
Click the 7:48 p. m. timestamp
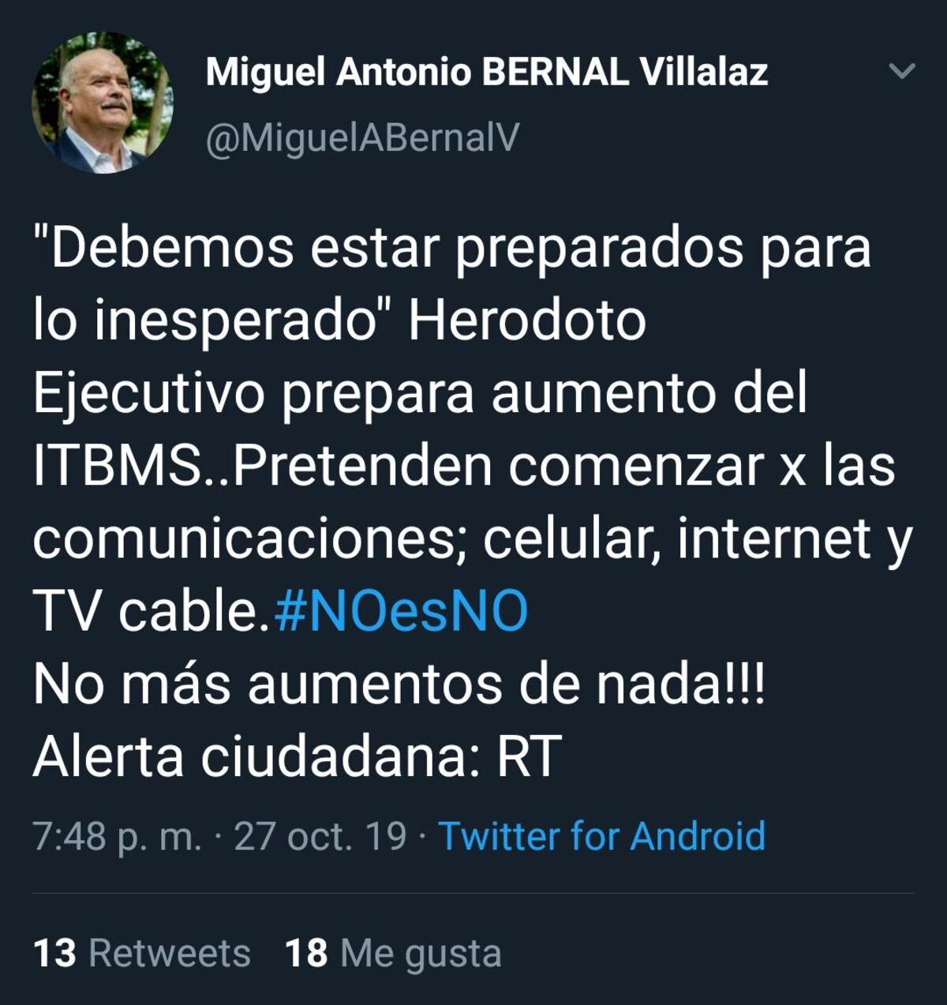pyautogui.click(x=117, y=837)
